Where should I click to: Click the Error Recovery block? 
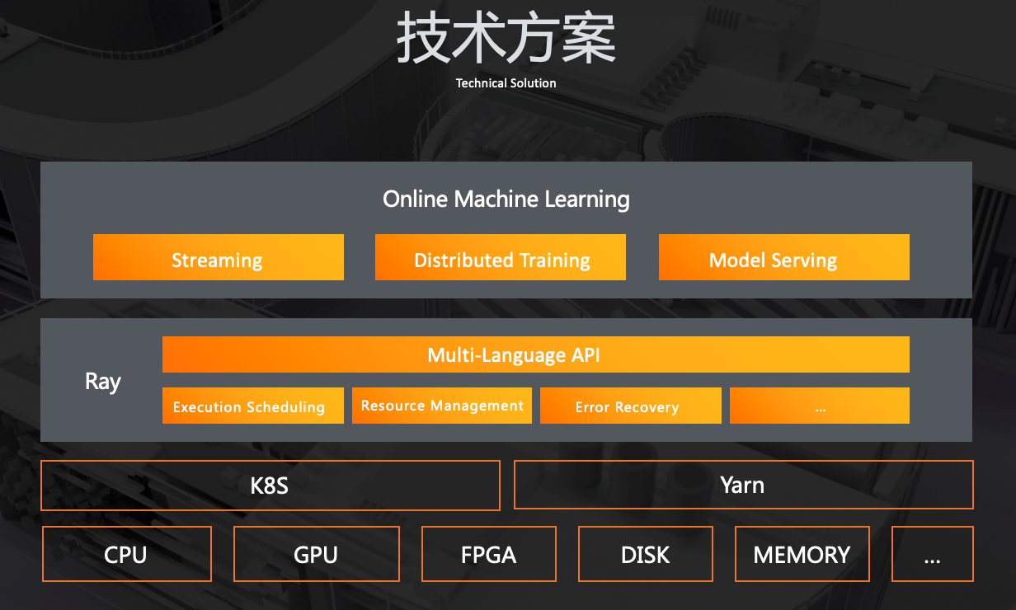click(x=631, y=406)
